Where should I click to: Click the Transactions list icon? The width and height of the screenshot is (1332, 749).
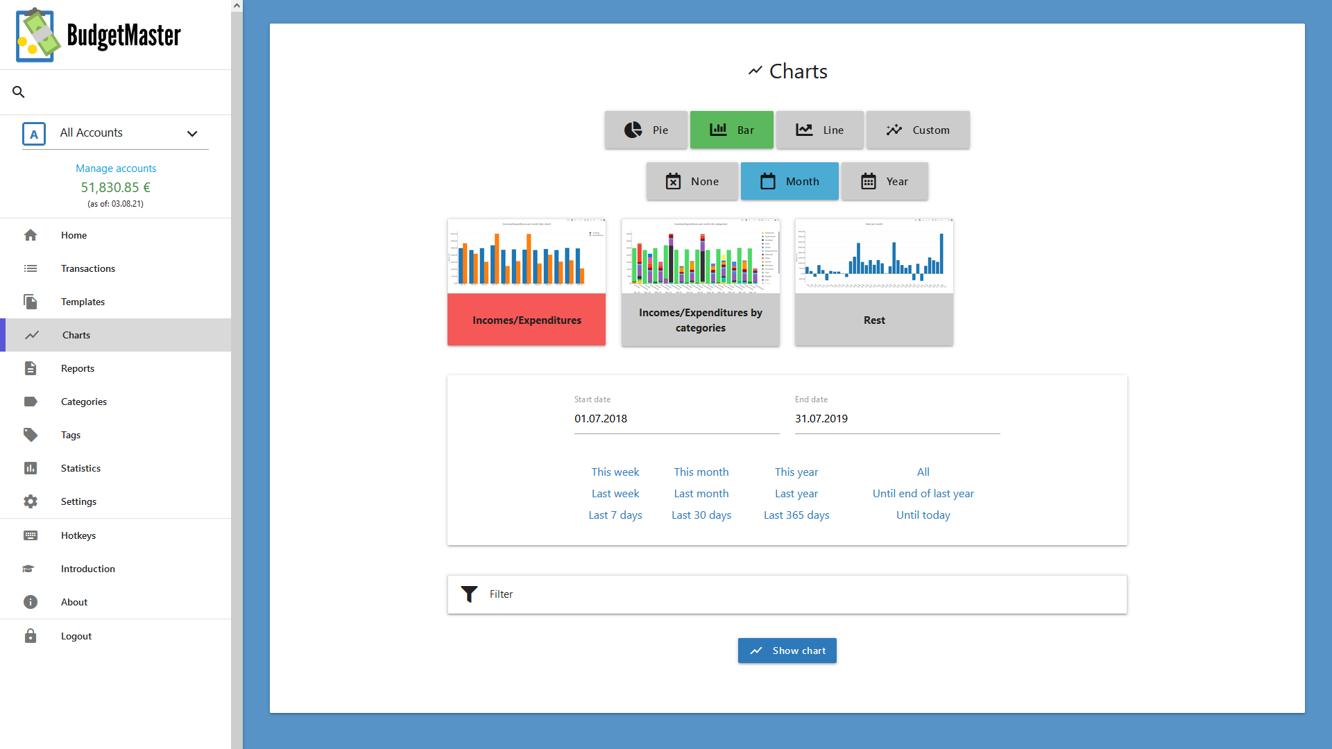pos(31,268)
